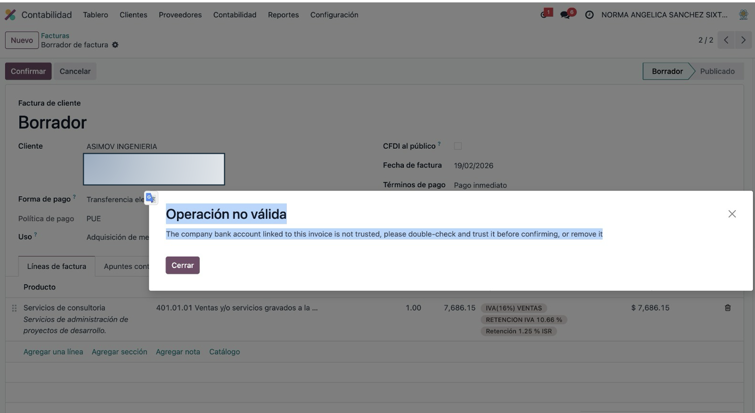Click the Agregar una línea link
The image size is (755, 413).
click(53, 352)
